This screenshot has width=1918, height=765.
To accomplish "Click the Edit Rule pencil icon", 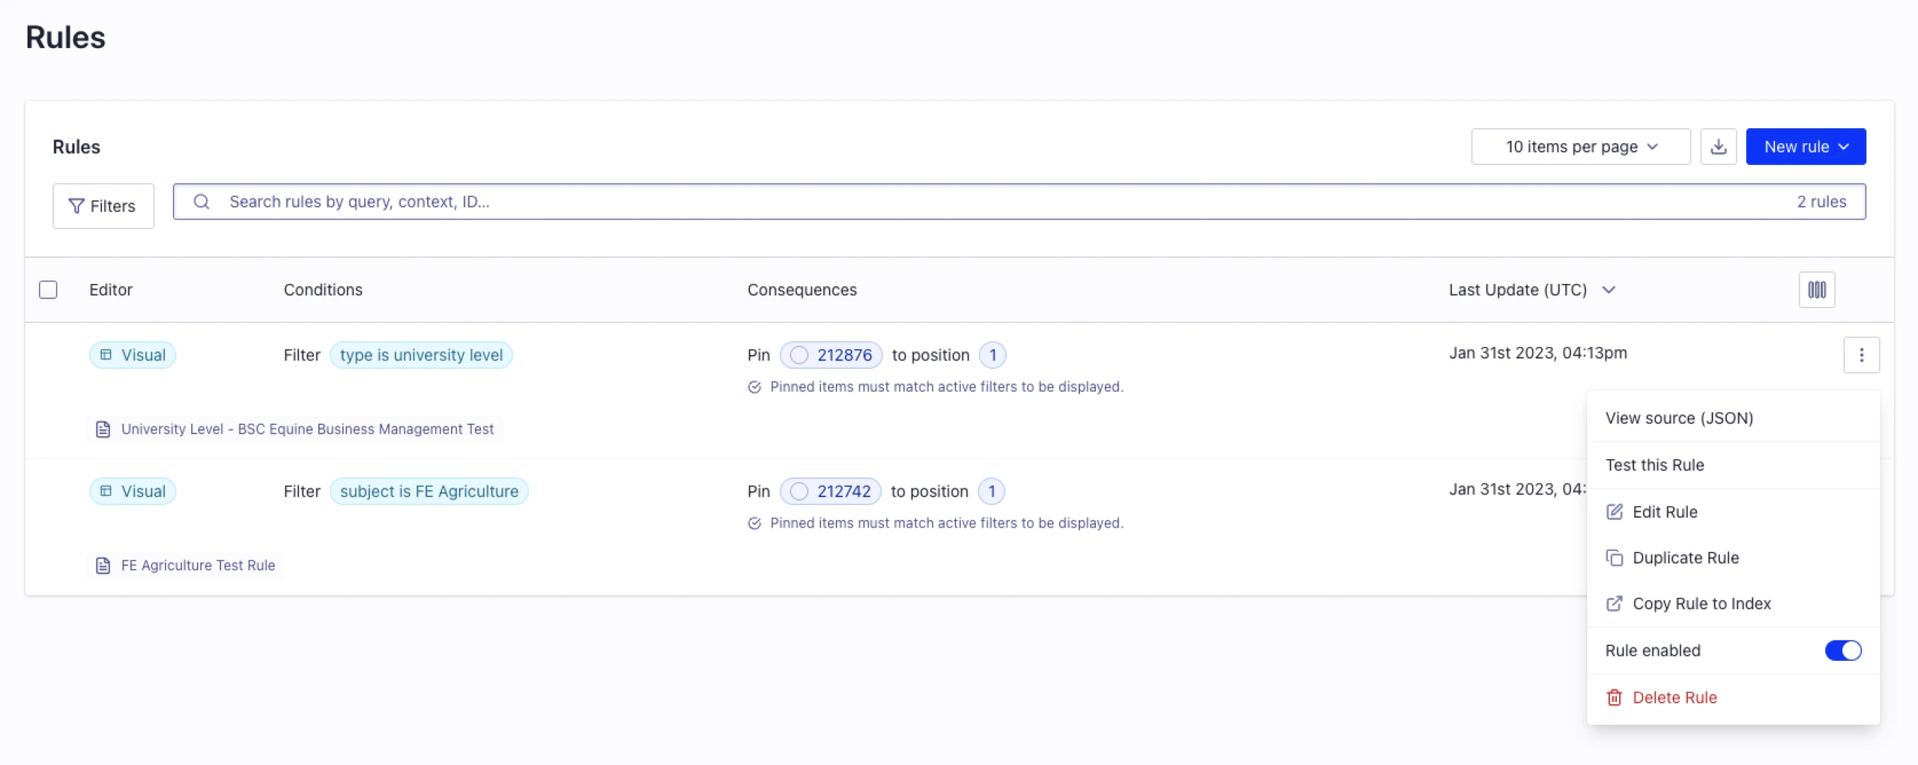I will coord(1614,511).
